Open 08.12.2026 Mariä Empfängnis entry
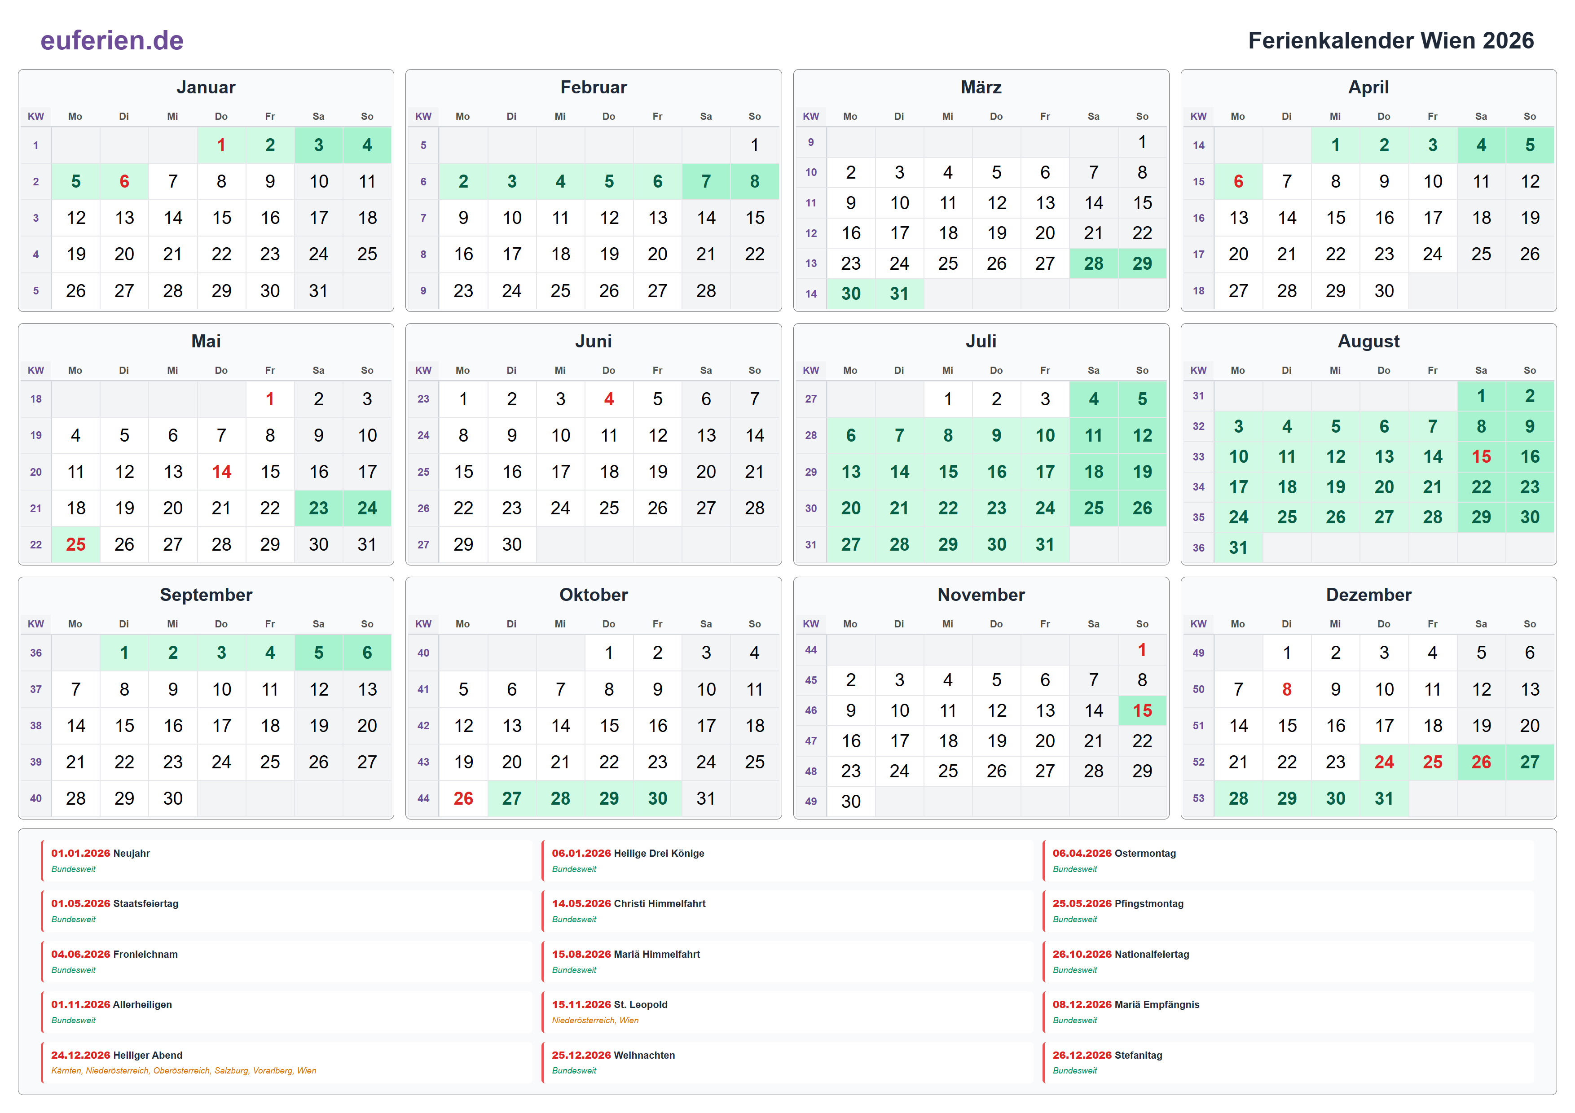1575x1113 pixels. click(1288, 1012)
